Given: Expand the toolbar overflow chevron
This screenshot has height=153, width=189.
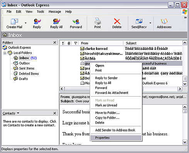Looking at the screenshot, I should tap(186, 17).
